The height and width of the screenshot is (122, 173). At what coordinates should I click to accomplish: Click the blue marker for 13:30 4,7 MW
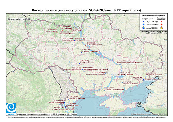pyautogui.click(x=122, y=82)
